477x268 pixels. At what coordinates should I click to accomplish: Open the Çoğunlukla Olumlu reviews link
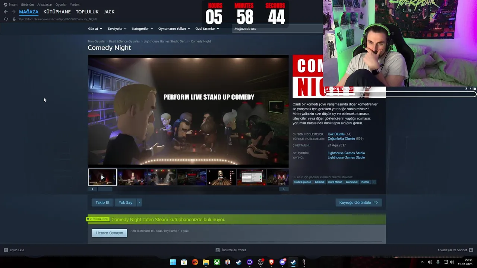pos(341,138)
